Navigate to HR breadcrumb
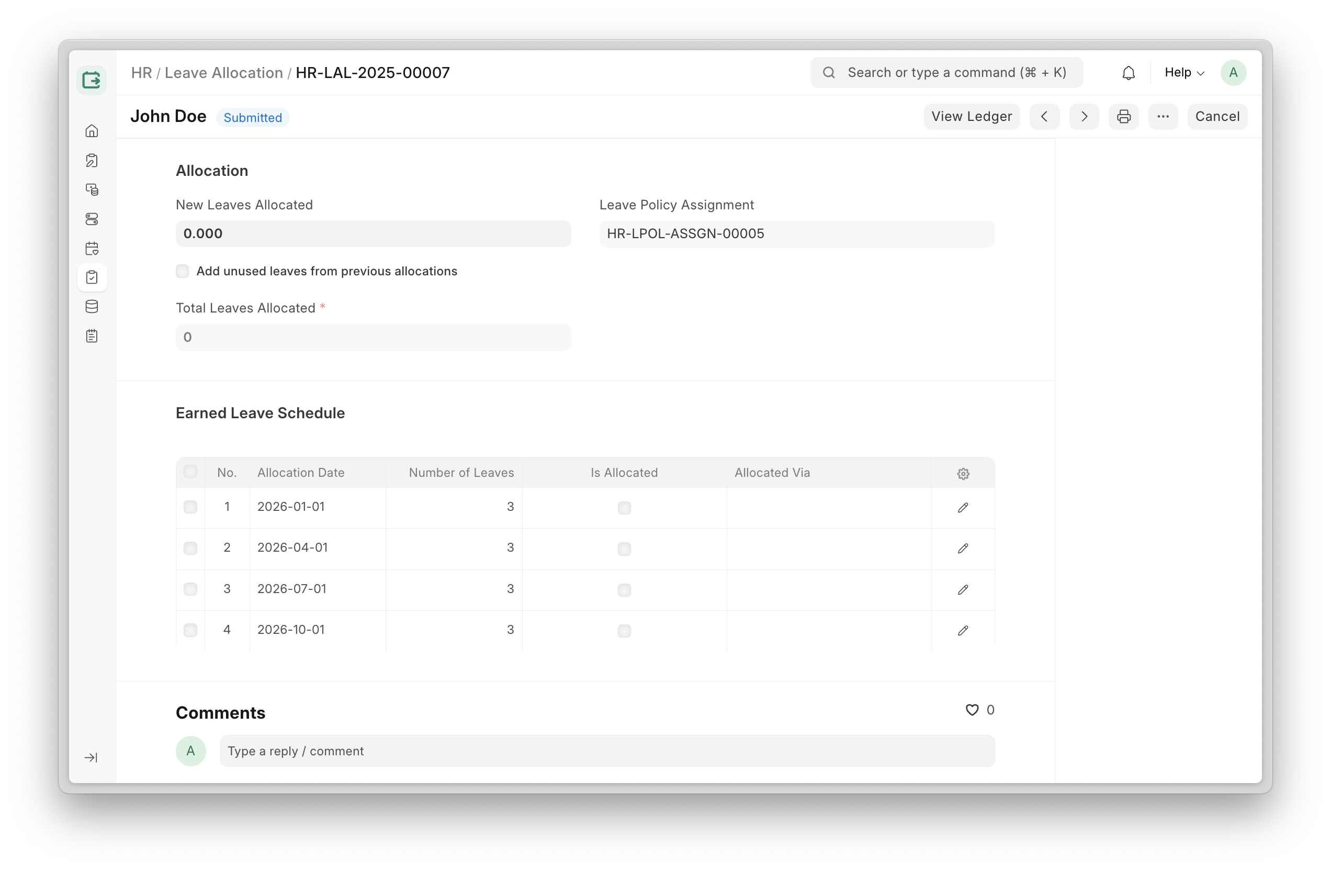Image resolution: width=1331 pixels, height=871 pixels. [x=141, y=73]
